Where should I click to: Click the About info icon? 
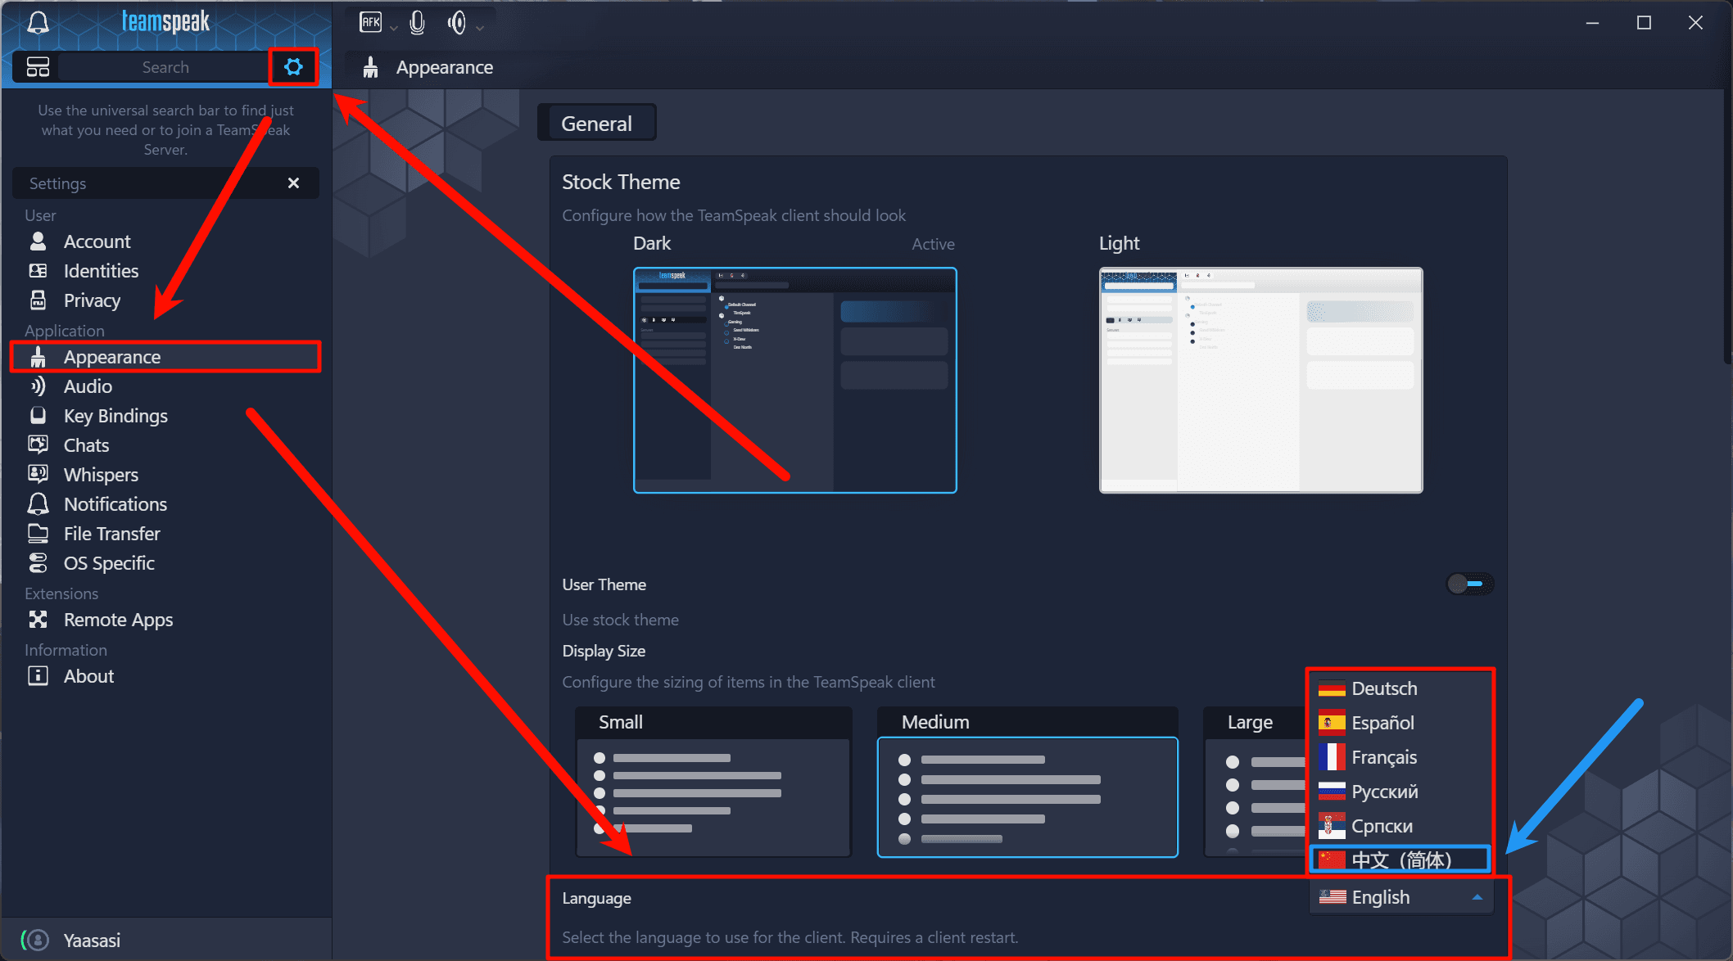[38, 676]
